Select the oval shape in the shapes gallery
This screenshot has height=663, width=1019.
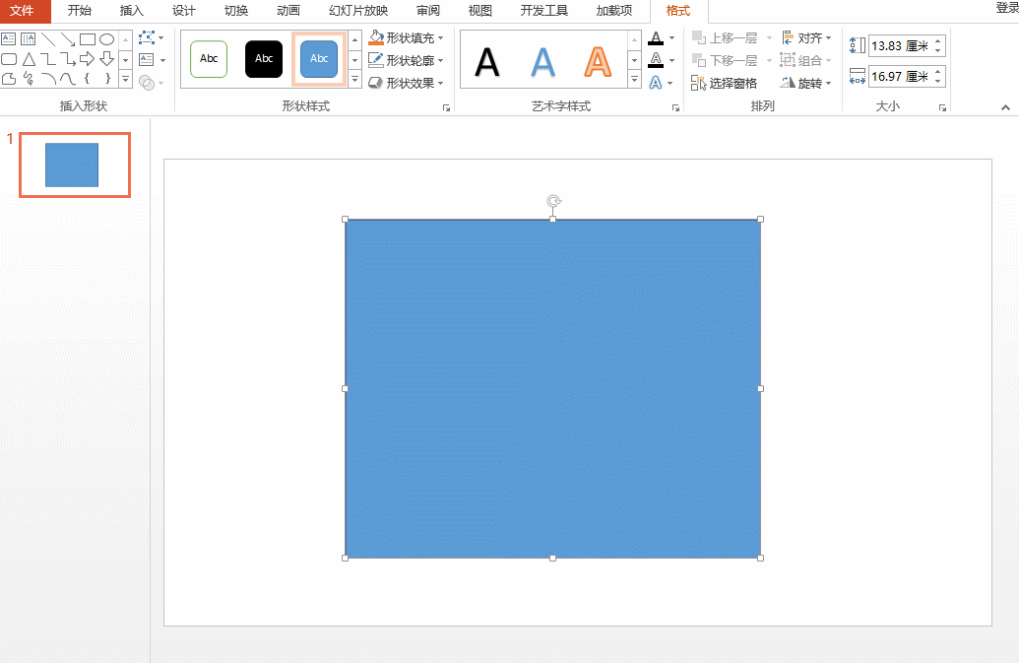[x=107, y=39]
